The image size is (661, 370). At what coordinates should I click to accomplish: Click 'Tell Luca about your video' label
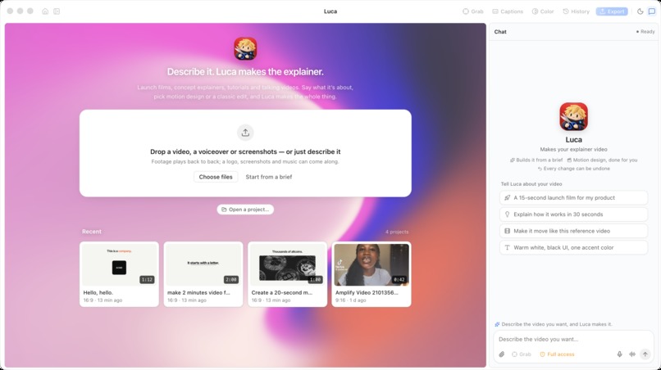[531, 184]
